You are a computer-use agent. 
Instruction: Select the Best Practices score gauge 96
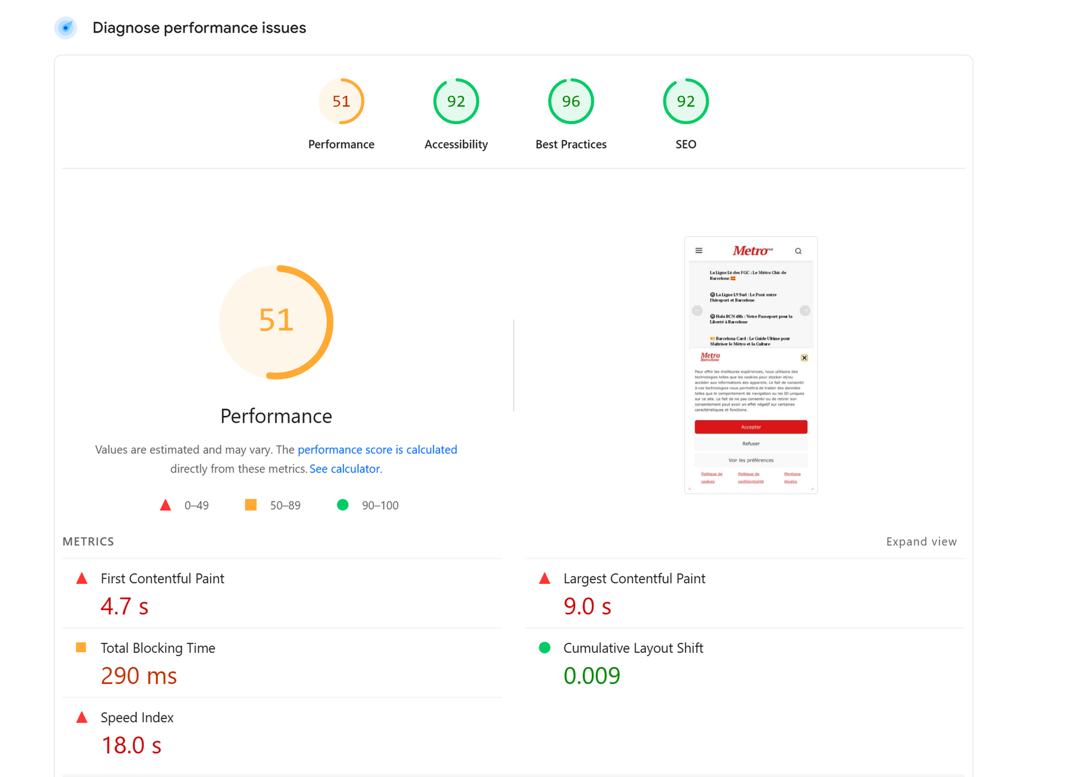571,101
